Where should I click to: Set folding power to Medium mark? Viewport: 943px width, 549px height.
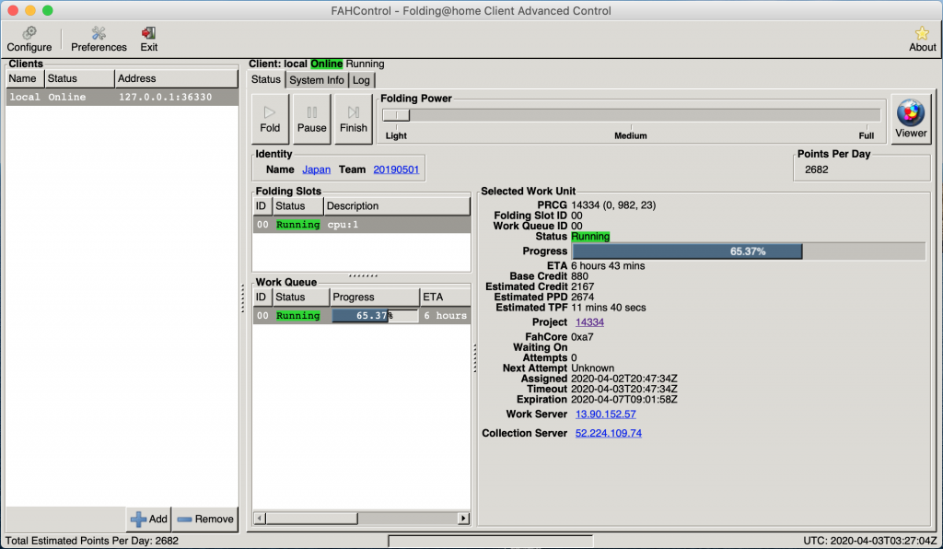[x=631, y=135]
